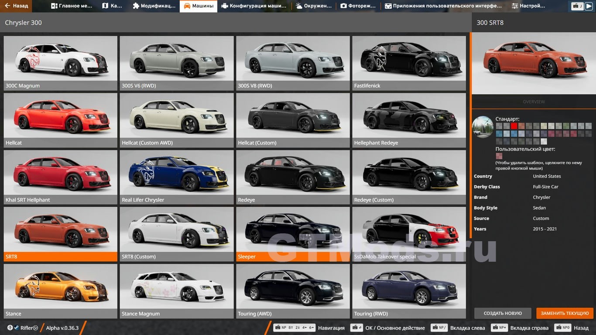The image size is (596, 335).
Task: Click the 2015 - 2021 years value
Action: [x=545, y=229]
